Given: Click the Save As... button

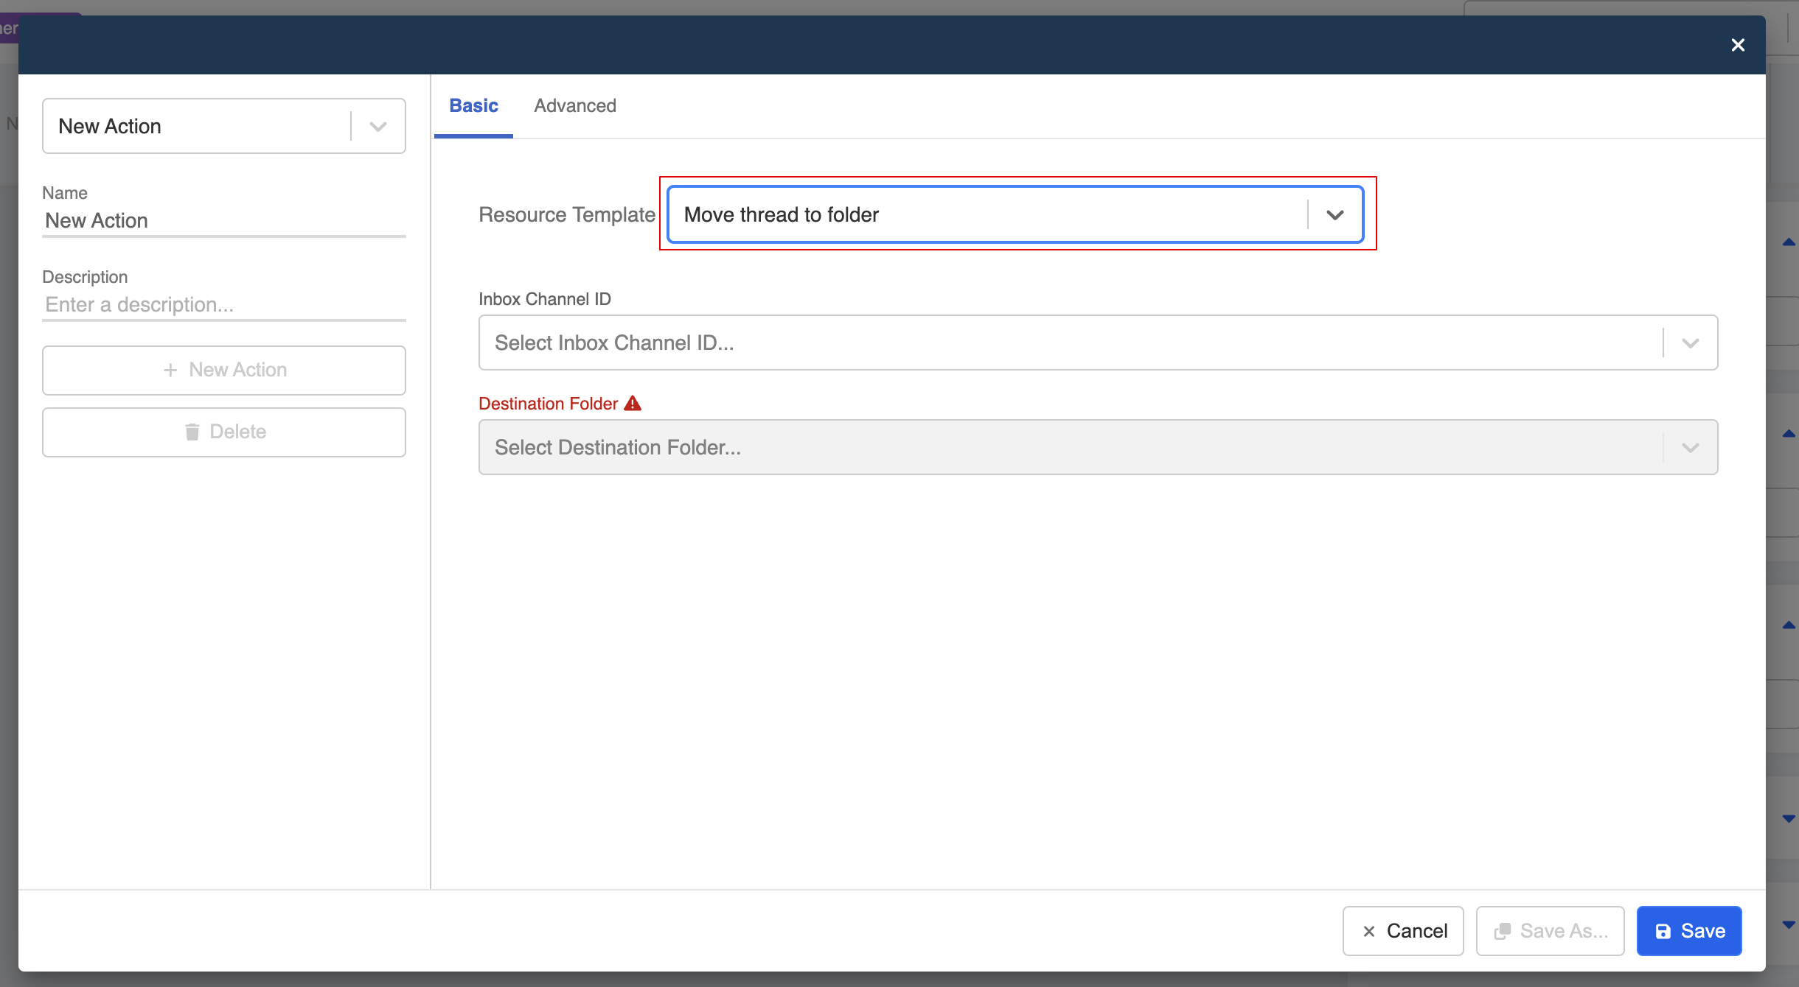Looking at the screenshot, I should [1550, 931].
